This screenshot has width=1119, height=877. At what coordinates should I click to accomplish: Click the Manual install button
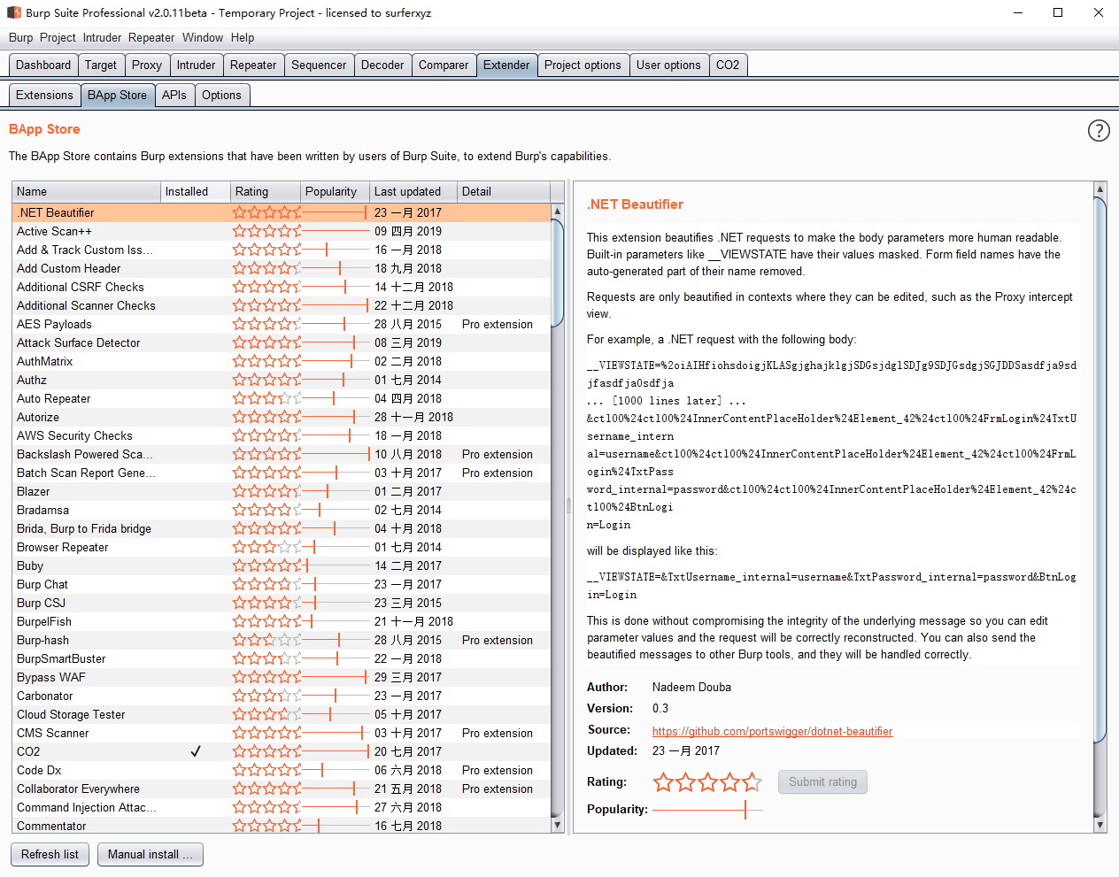[x=150, y=854]
